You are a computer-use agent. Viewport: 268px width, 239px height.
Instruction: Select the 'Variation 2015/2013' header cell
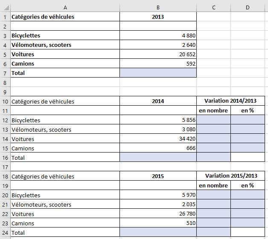pos(230,176)
